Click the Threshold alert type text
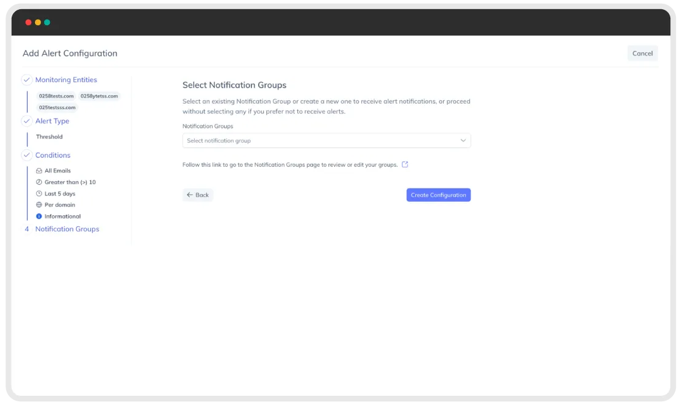Screen dimensions: 682x405 pos(49,137)
